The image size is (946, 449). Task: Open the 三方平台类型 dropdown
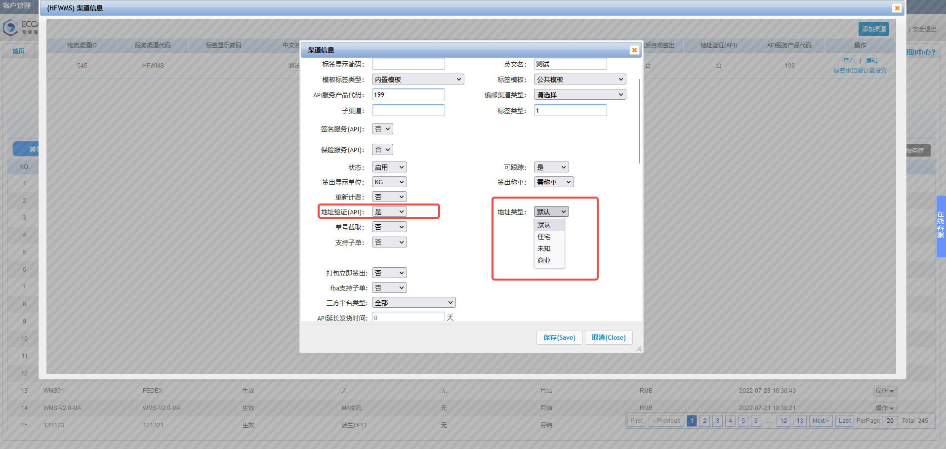tap(413, 303)
